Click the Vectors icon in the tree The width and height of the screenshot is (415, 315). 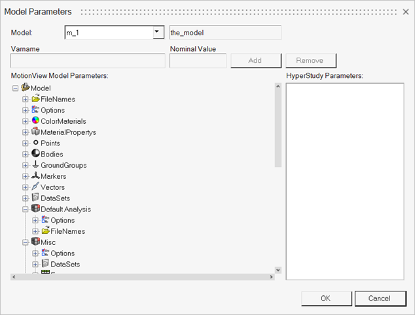point(35,187)
